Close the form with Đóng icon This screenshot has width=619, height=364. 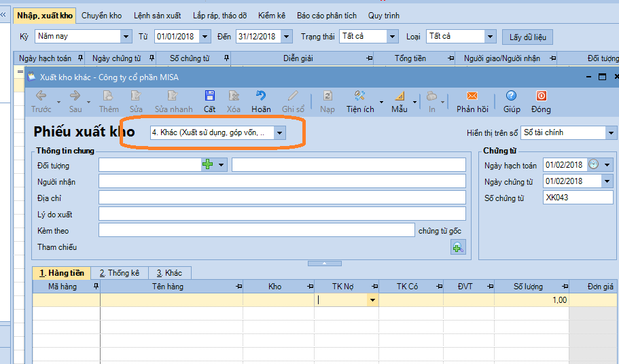pyautogui.click(x=541, y=96)
